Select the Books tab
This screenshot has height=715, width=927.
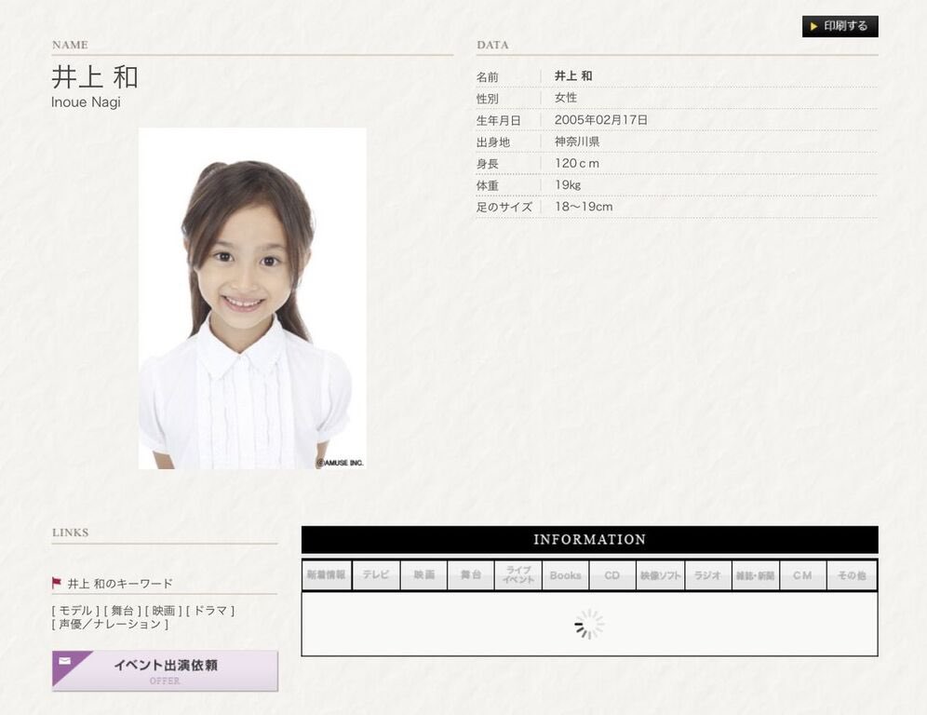(x=565, y=574)
